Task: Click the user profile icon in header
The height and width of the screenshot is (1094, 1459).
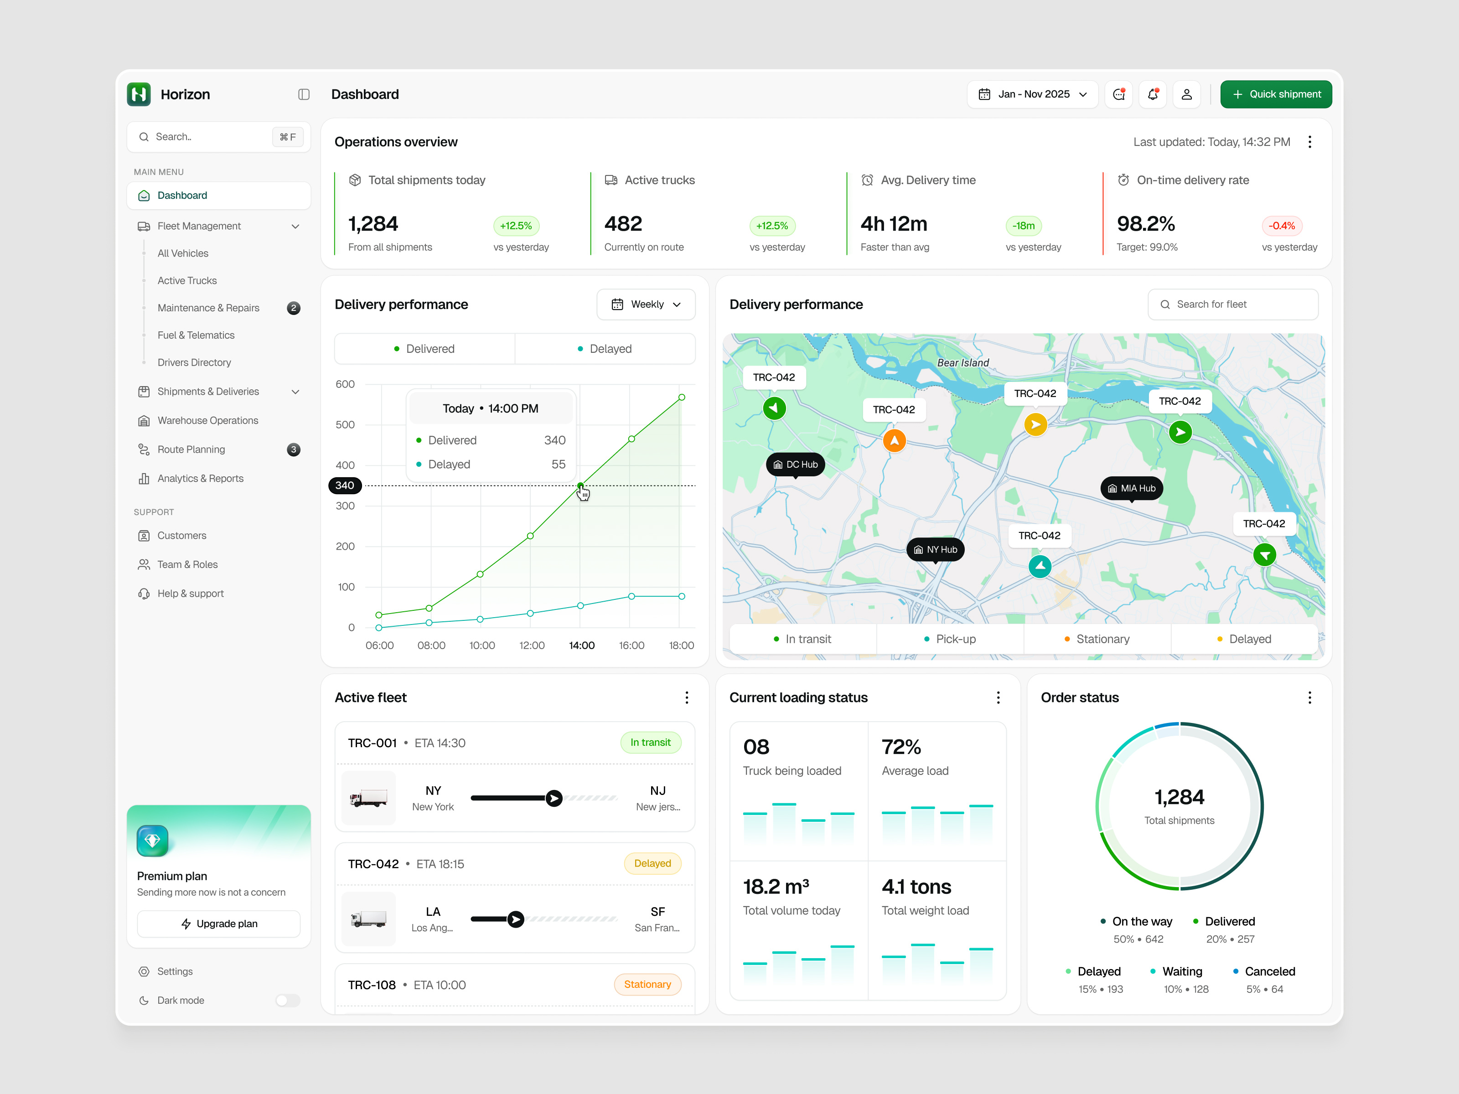Action: point(1187,94)
